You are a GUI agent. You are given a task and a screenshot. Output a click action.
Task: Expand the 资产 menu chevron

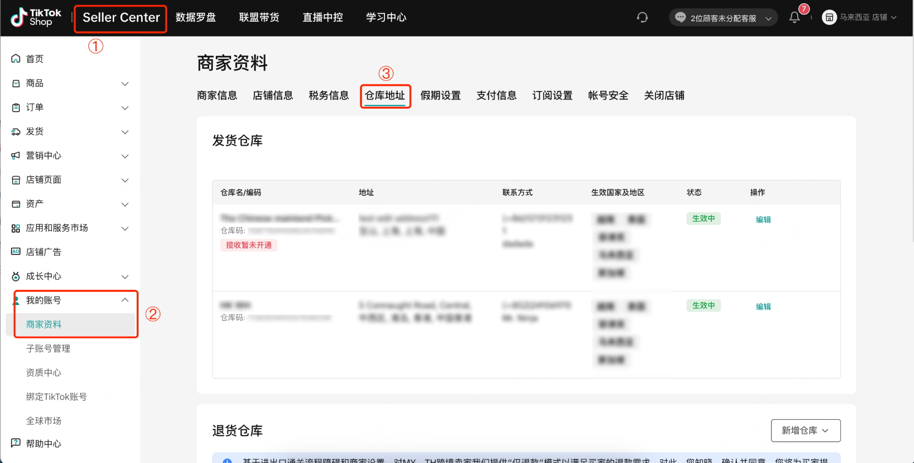pos(125,204)
